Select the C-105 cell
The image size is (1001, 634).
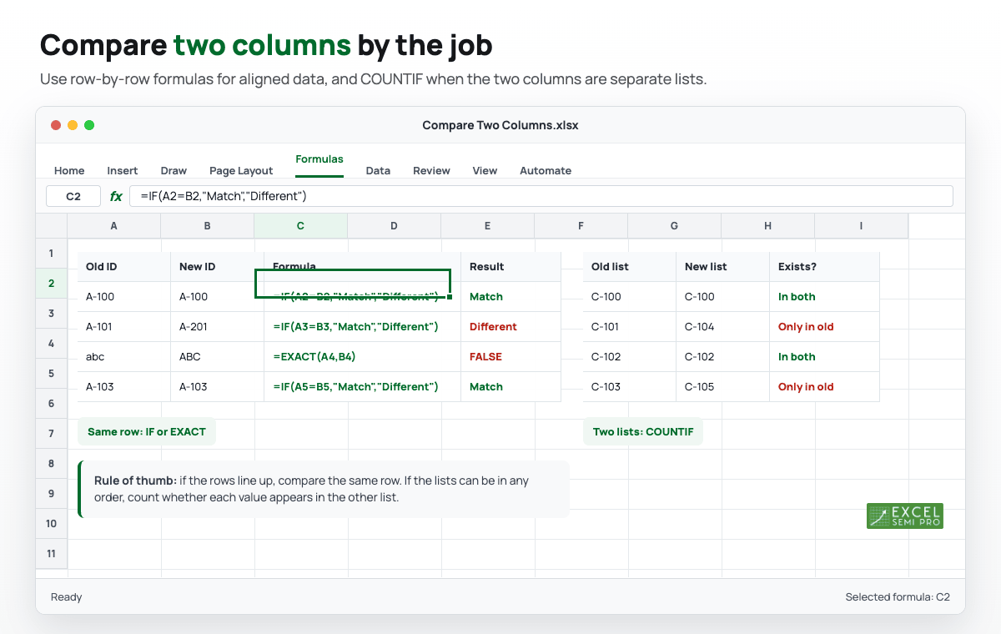[722, 387]
